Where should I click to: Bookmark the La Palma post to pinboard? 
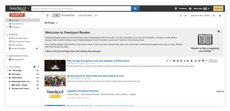(x=171, y=61)
